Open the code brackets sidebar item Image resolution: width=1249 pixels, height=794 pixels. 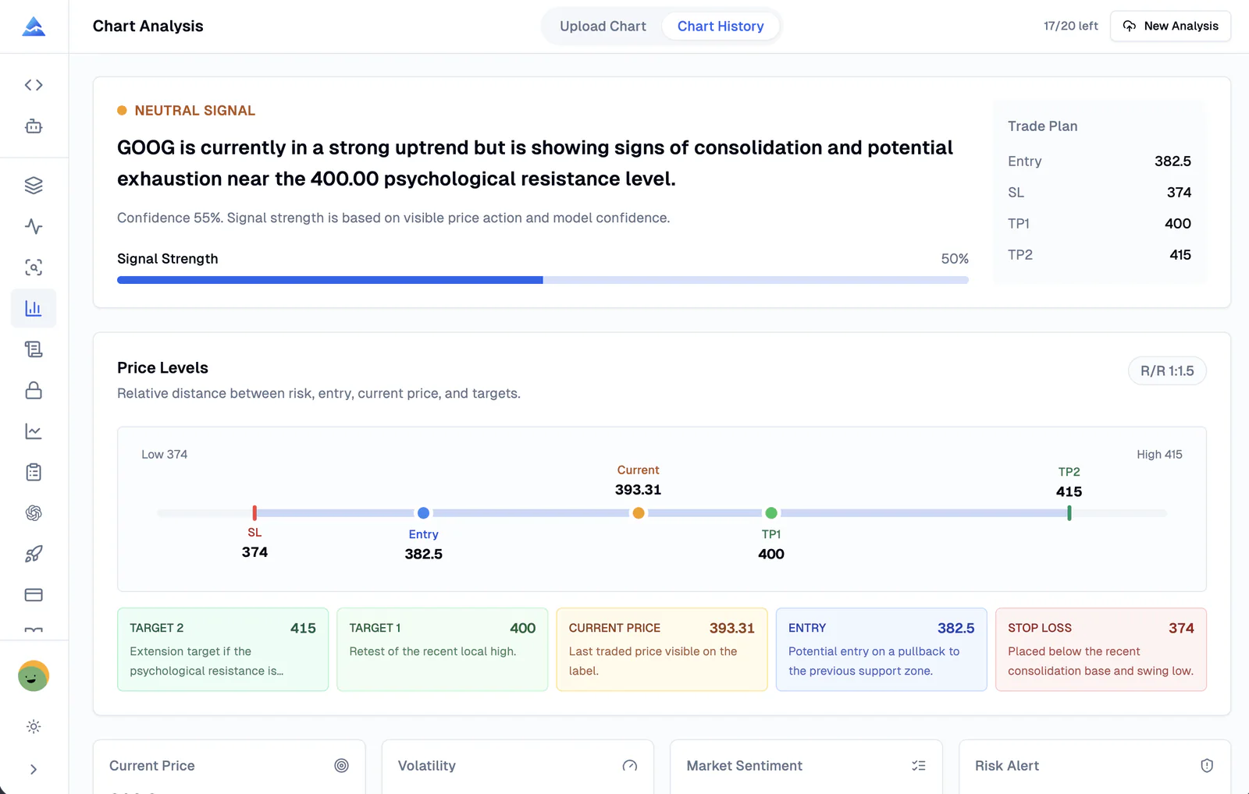tap(34, 85)
